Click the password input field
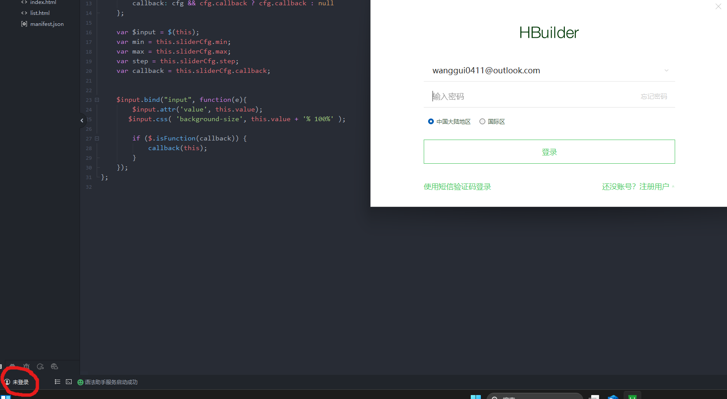Viewport: 727px width, 399px height. pos(527,97)
